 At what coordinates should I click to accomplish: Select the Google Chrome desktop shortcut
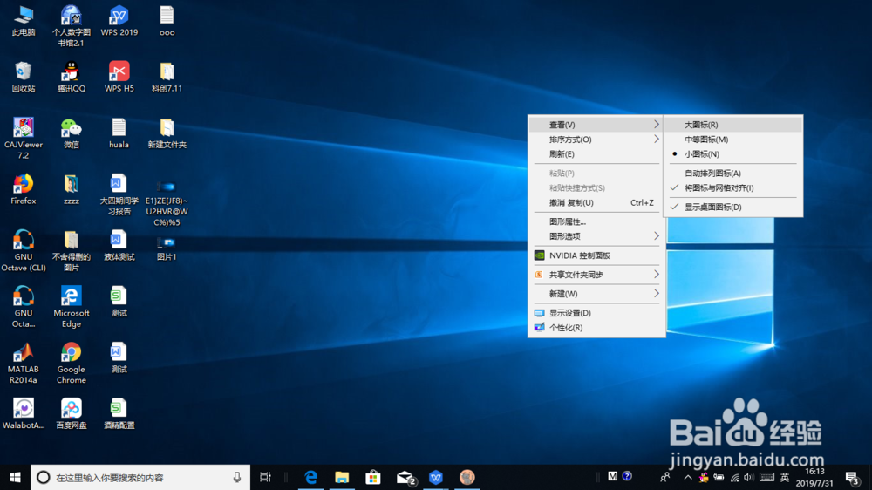pyautogui.click(x=72, y=364)
